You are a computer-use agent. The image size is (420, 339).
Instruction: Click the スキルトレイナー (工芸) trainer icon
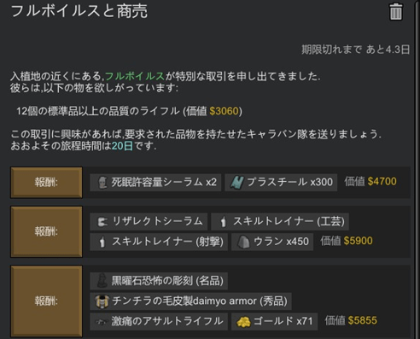pyautogui.click(x=224, y=222)
